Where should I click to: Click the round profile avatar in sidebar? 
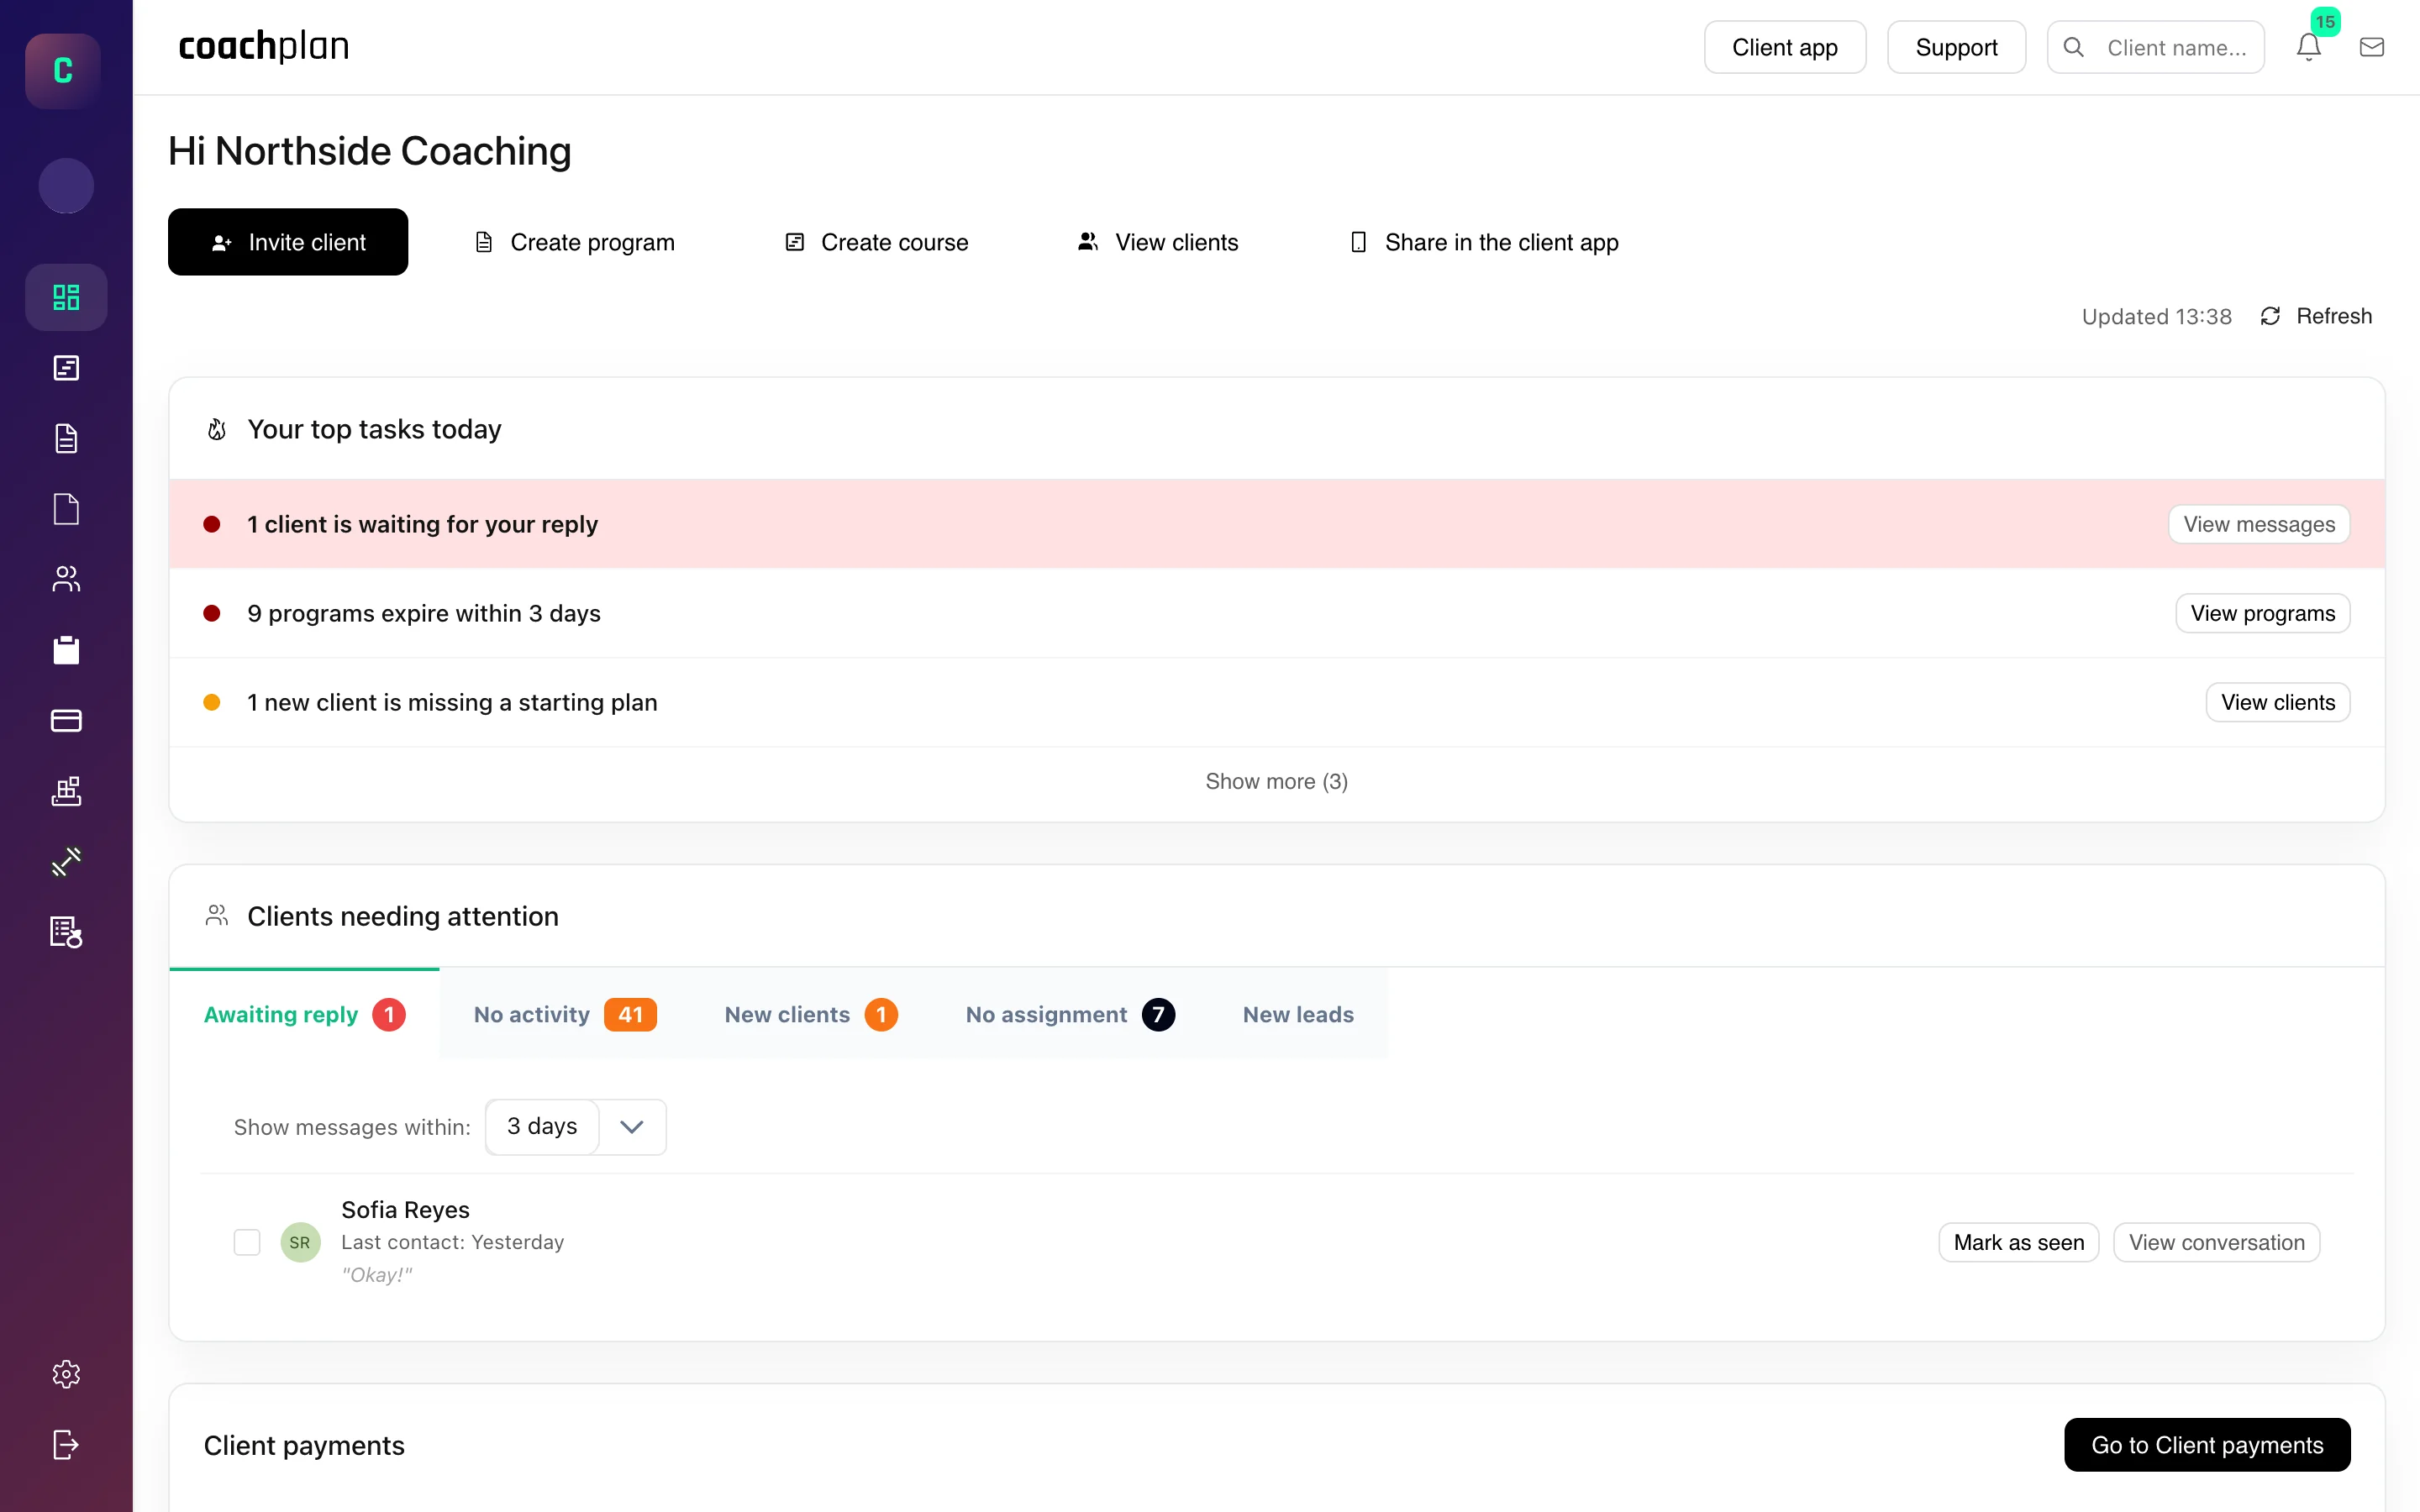[66, 186]
